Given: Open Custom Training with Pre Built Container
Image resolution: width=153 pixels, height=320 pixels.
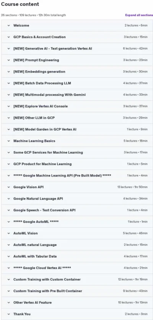Looking at the screenshot, I should 77,291.
